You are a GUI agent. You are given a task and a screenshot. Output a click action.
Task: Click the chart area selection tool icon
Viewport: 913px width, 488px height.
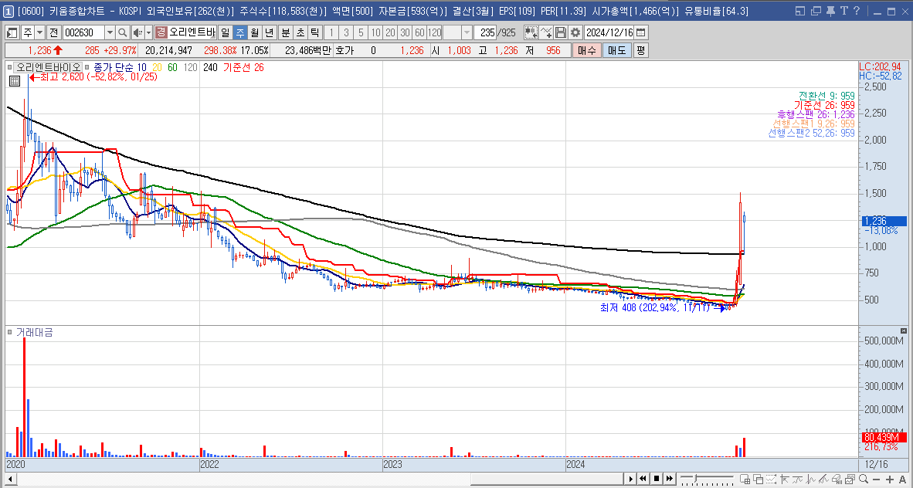pos(531,32)
